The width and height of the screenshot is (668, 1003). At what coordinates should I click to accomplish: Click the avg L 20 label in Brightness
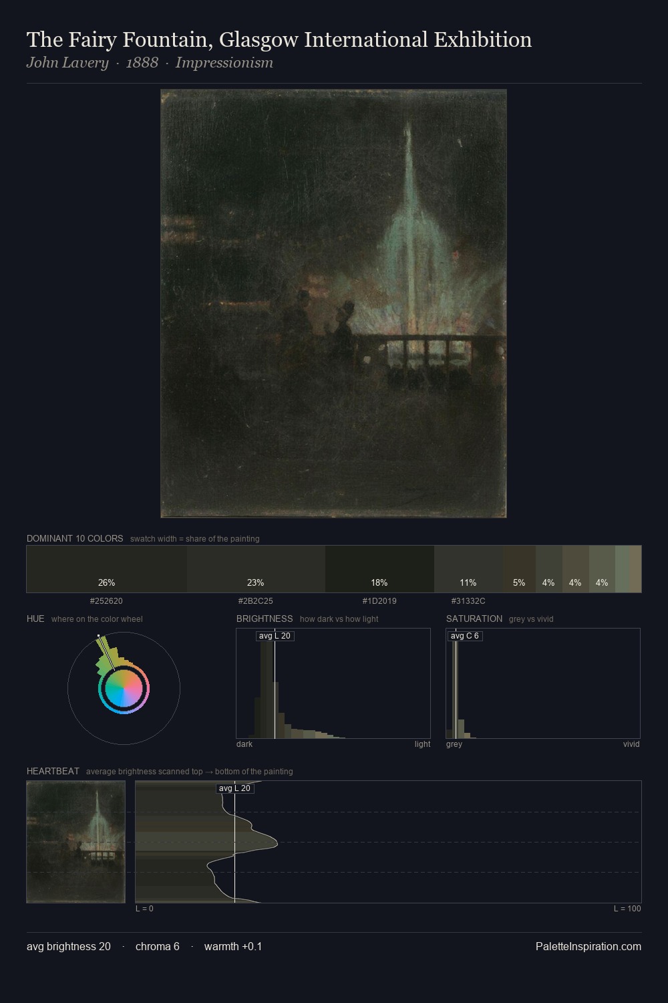point(275,636)
